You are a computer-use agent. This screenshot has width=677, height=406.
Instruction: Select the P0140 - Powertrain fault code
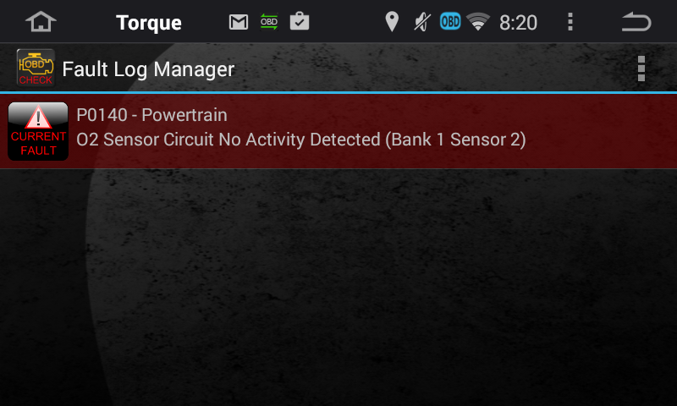(151, 115)
